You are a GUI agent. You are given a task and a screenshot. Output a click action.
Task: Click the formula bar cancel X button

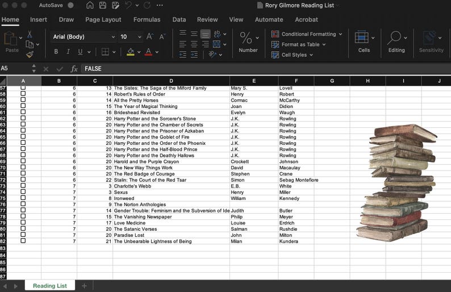tap(46, 69)
